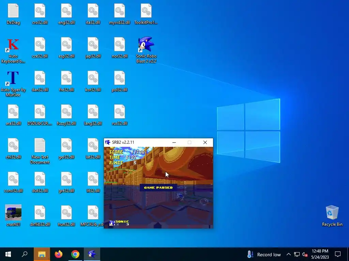Select the nor32.dll file icon
The width and height of the screenshot is (349, 261).
coord(120,45)
